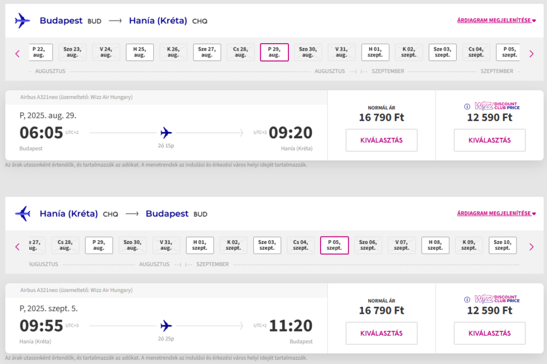Click the outbound route airplane icon
The image size is (547, 364).
click(x=22, y=21)
